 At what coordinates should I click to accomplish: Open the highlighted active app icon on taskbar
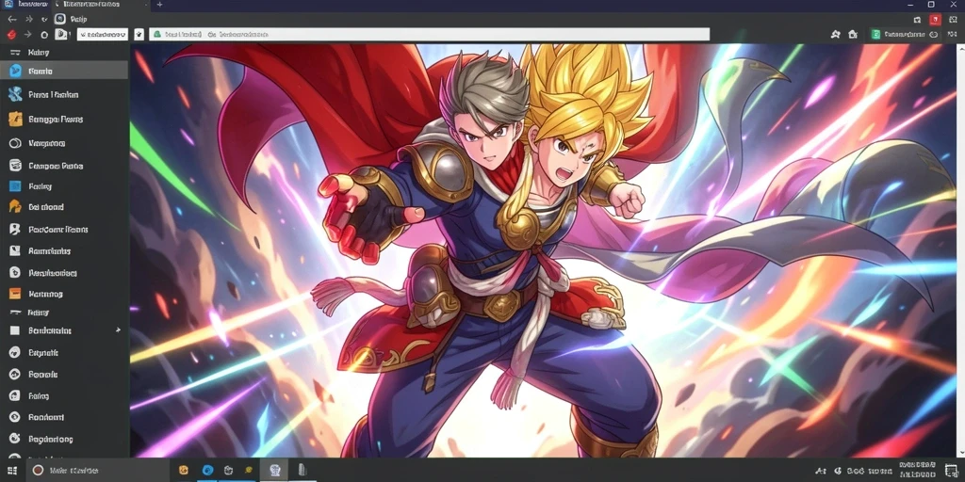(275, 471)
